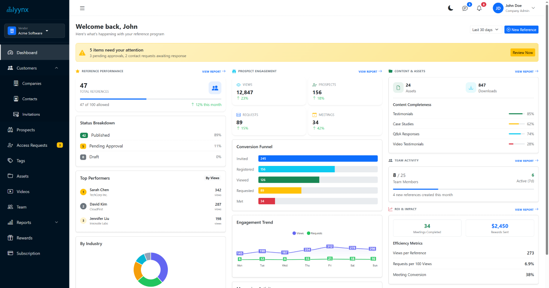Open Prospect Engagement View Report link
Image resolution: width=549 pixels, height=288 pixels.
tap(370, 72)
